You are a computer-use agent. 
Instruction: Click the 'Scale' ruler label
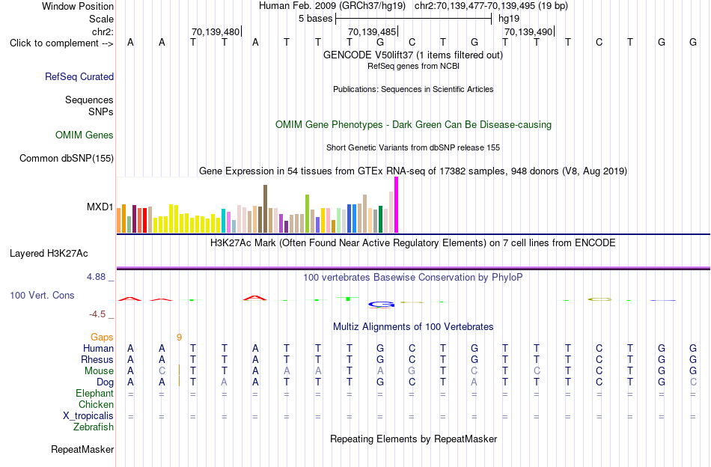coord(101,19)
